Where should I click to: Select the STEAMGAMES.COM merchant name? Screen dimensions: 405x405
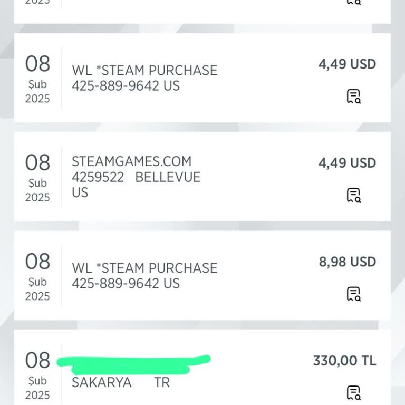pos(131,161)
